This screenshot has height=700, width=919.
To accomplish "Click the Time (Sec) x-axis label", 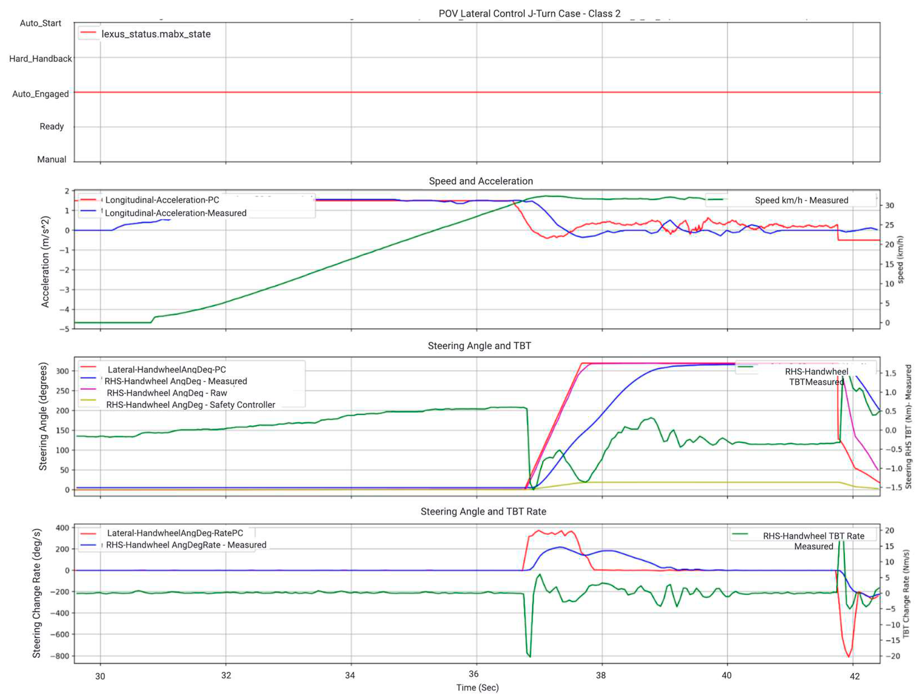I will (x=477, y=688).
